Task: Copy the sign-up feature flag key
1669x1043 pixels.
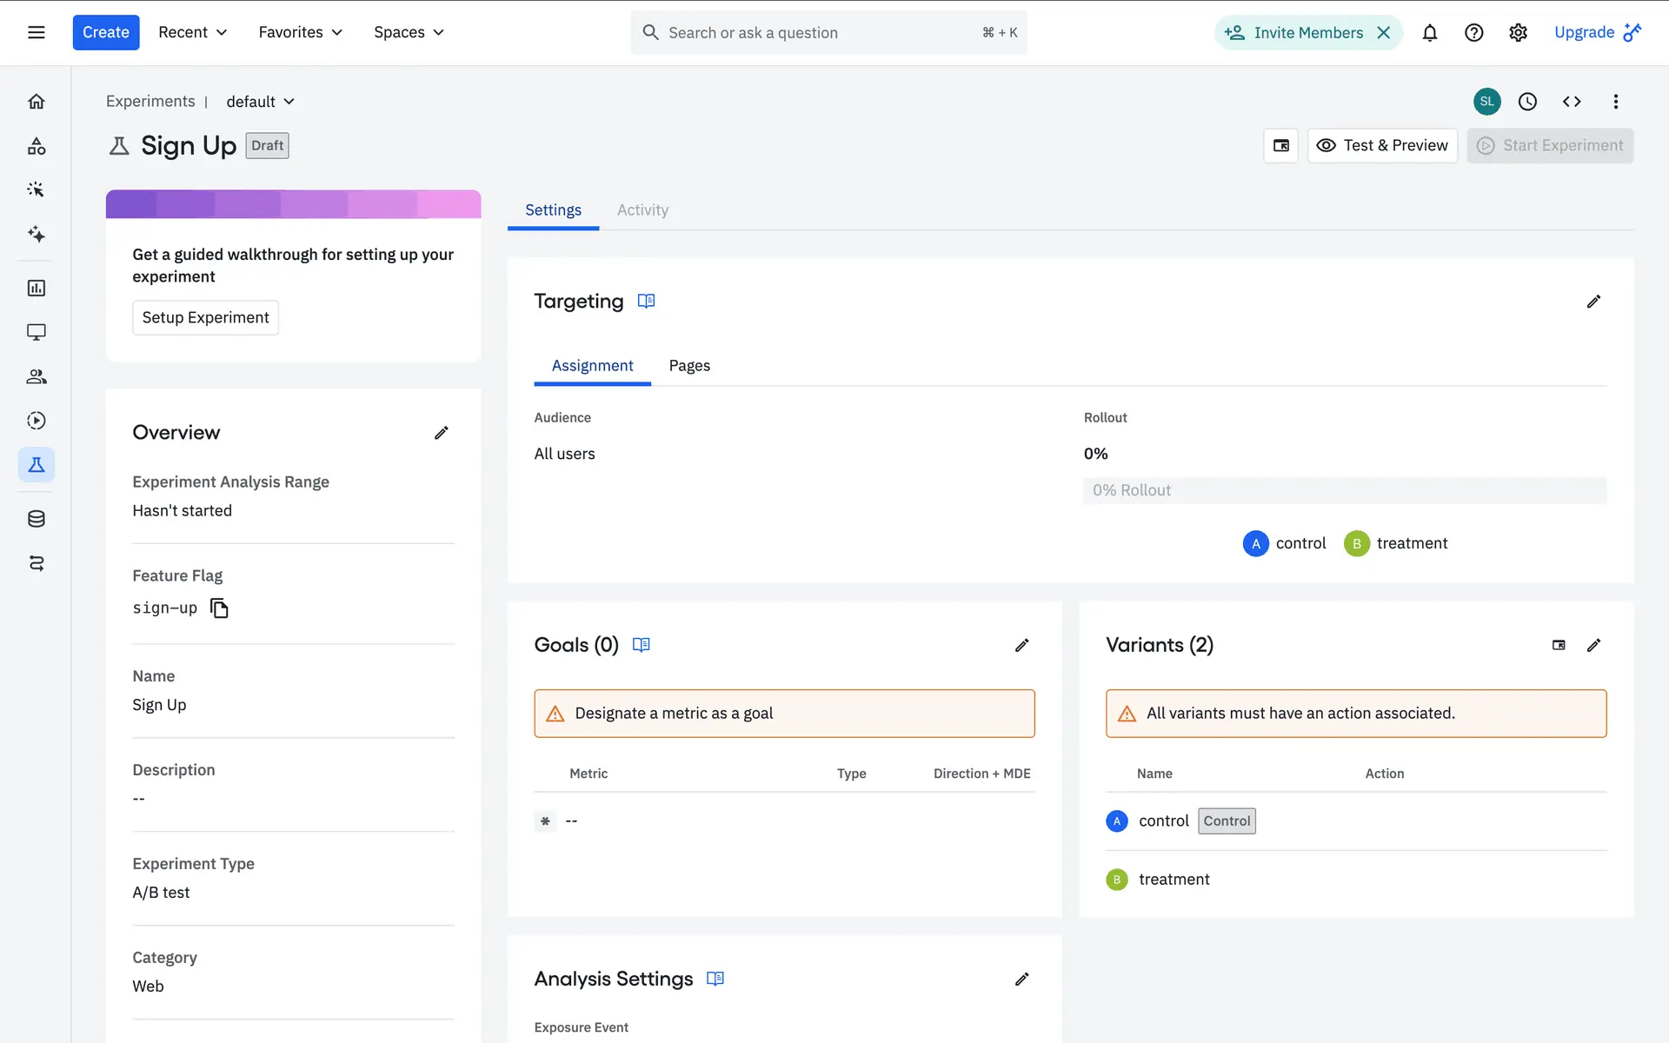Action: click(x=220, y=608)
